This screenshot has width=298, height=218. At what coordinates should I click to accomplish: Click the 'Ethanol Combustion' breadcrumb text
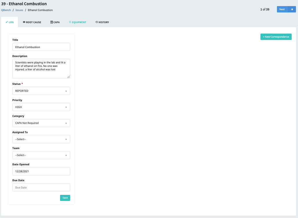pos(40,10)
